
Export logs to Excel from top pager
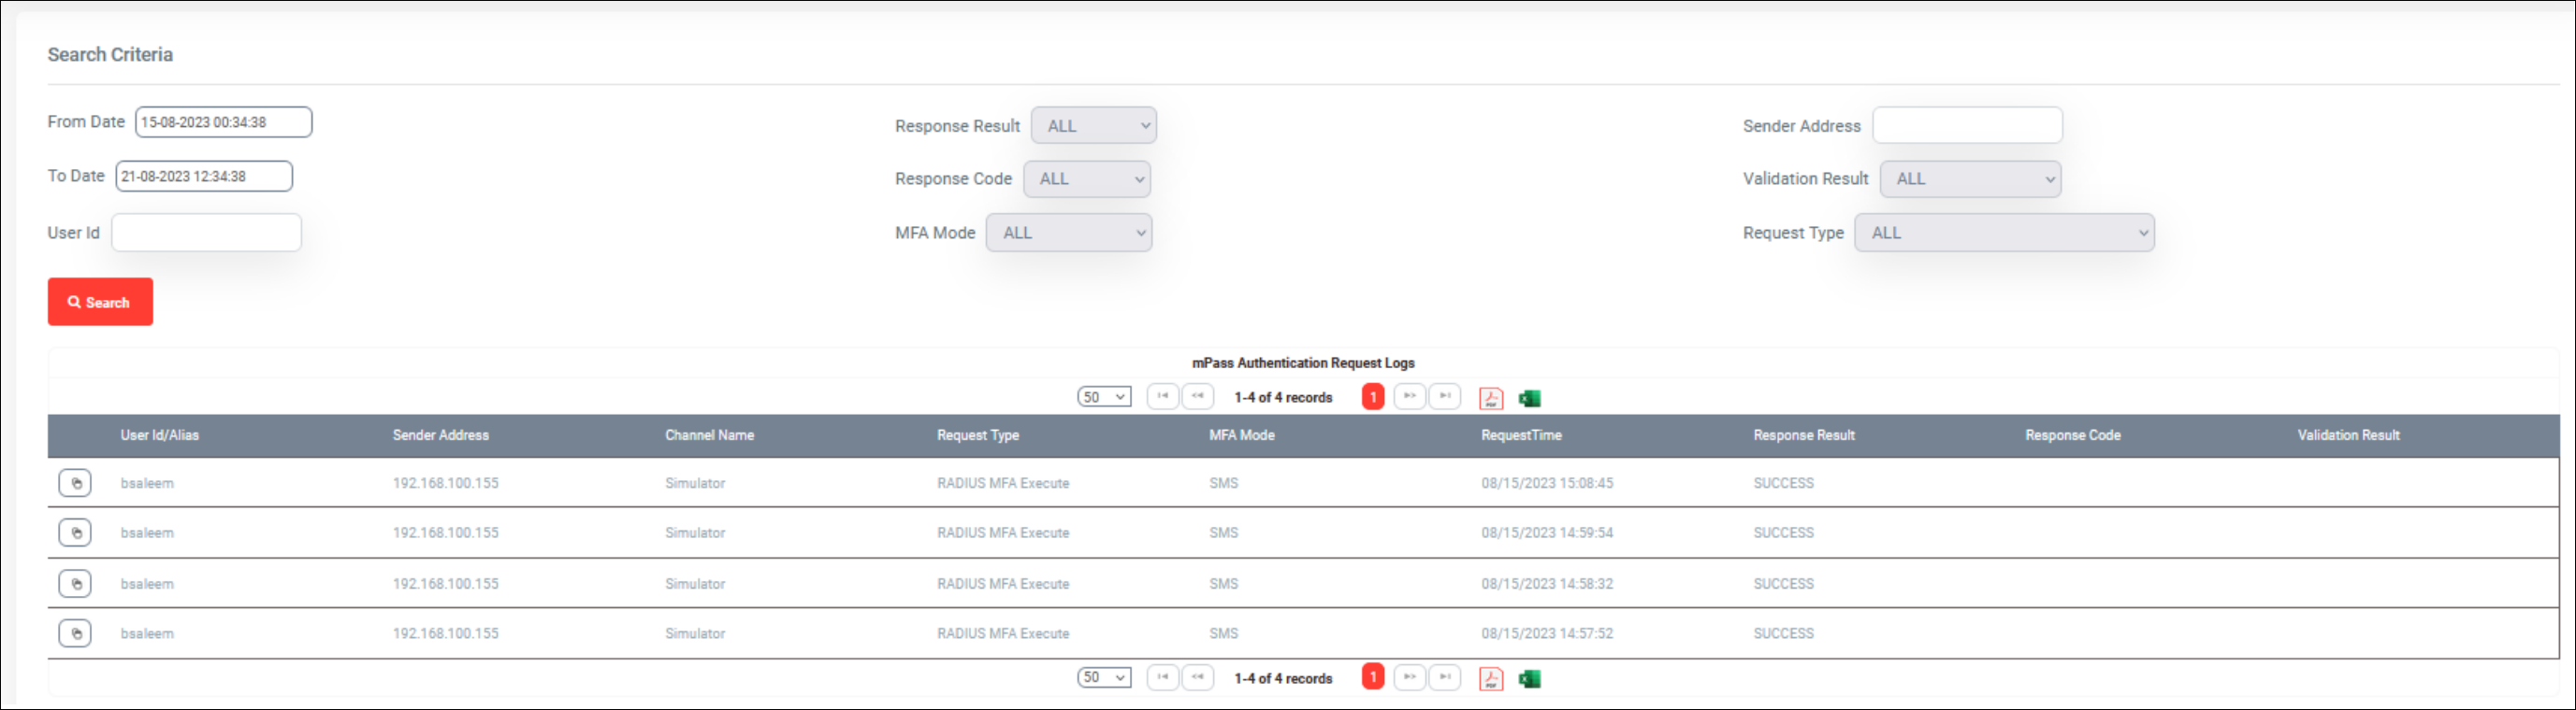(x=1529, y=398)
